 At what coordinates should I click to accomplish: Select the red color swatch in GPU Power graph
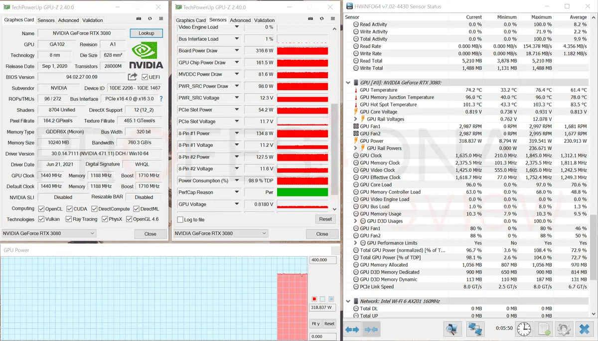[314, 299]
